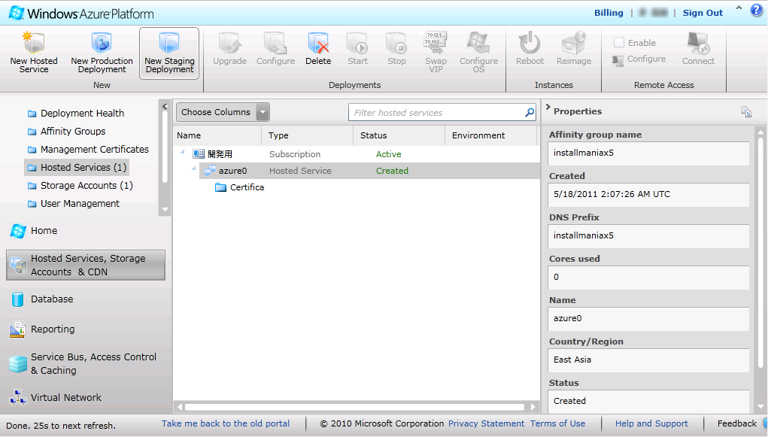
Task: Sort by the Status column header
Action: click(399, 135)
